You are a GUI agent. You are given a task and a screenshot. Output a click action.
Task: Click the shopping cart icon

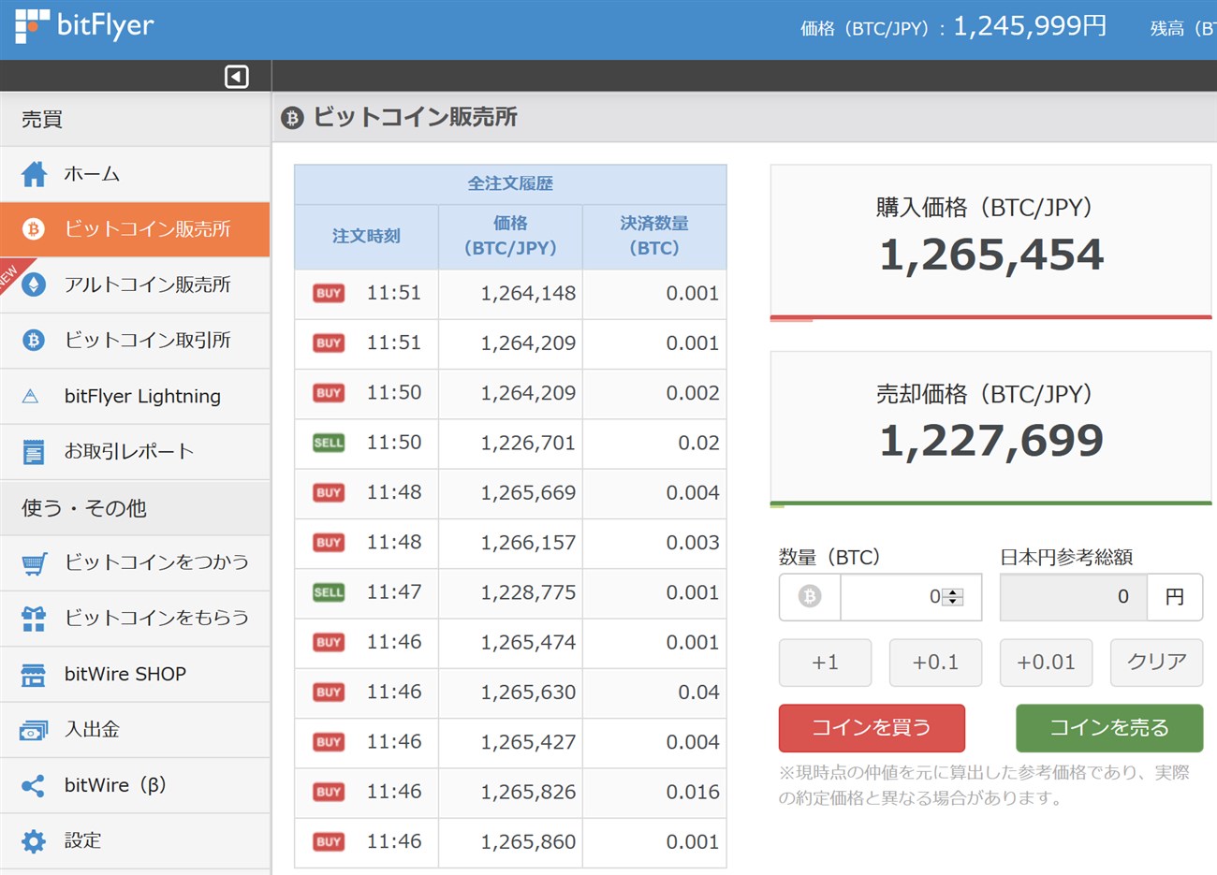pyautogui.click(x=34, y=563)
